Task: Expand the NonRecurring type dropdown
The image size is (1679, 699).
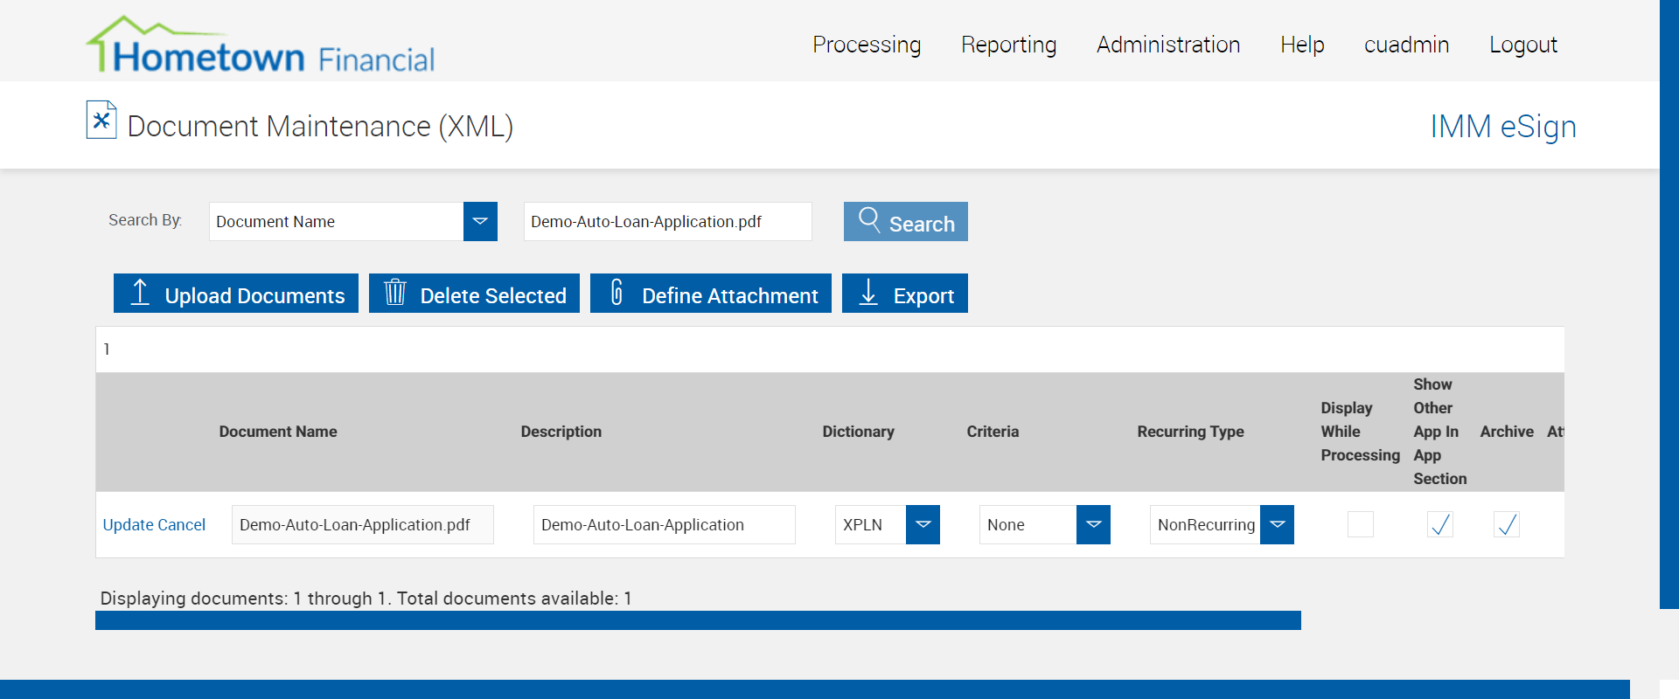Action: (1277, 525)
